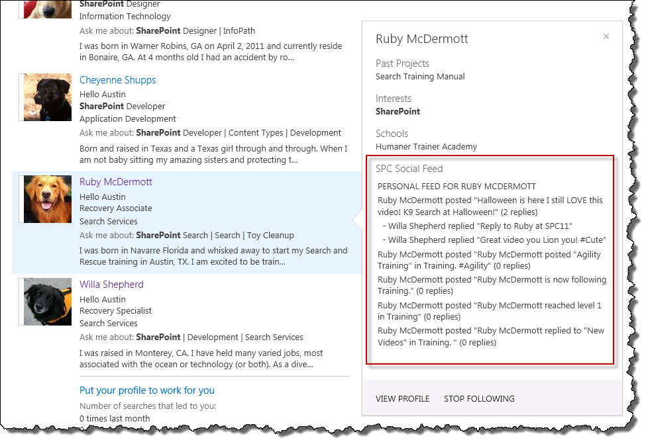Click 'I was raised in Monterey, CA' description
The height and width of the screenshot is (444, 648).
[x=201, y=359]
